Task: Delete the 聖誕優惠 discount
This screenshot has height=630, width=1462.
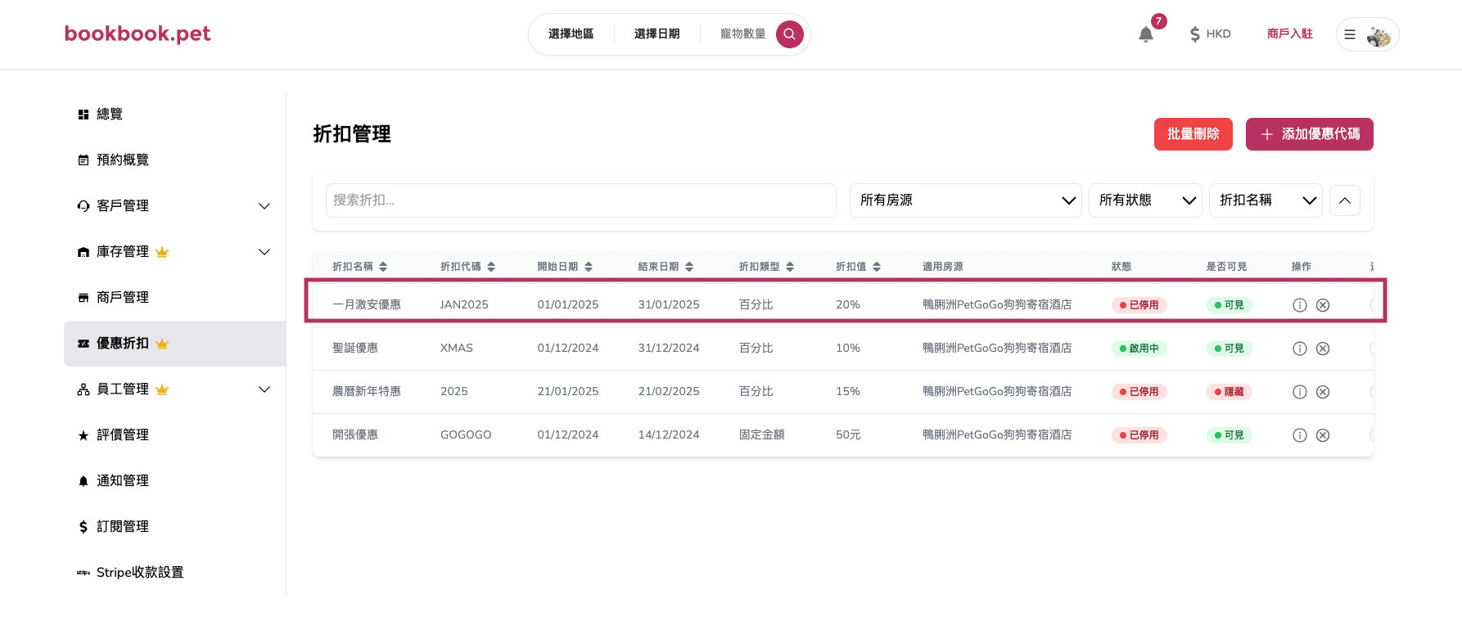Action: click(1323, 349)
